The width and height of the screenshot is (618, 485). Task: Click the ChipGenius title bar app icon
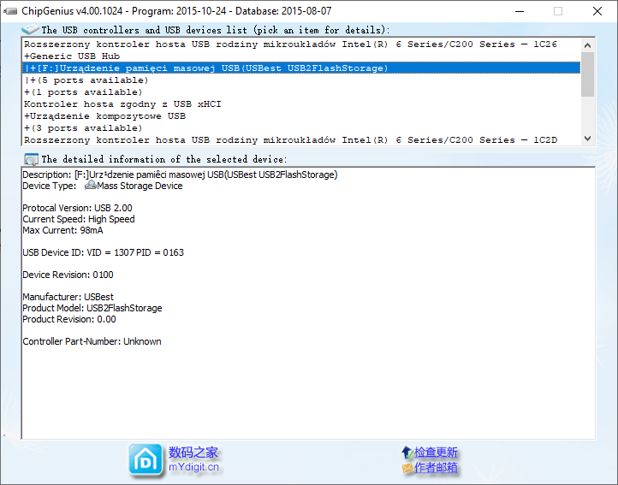point(10,11)
